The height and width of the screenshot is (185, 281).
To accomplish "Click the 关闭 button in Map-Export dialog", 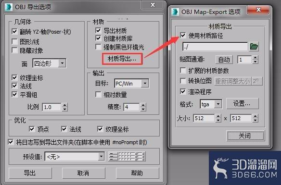I will click(x=245, y=136).
